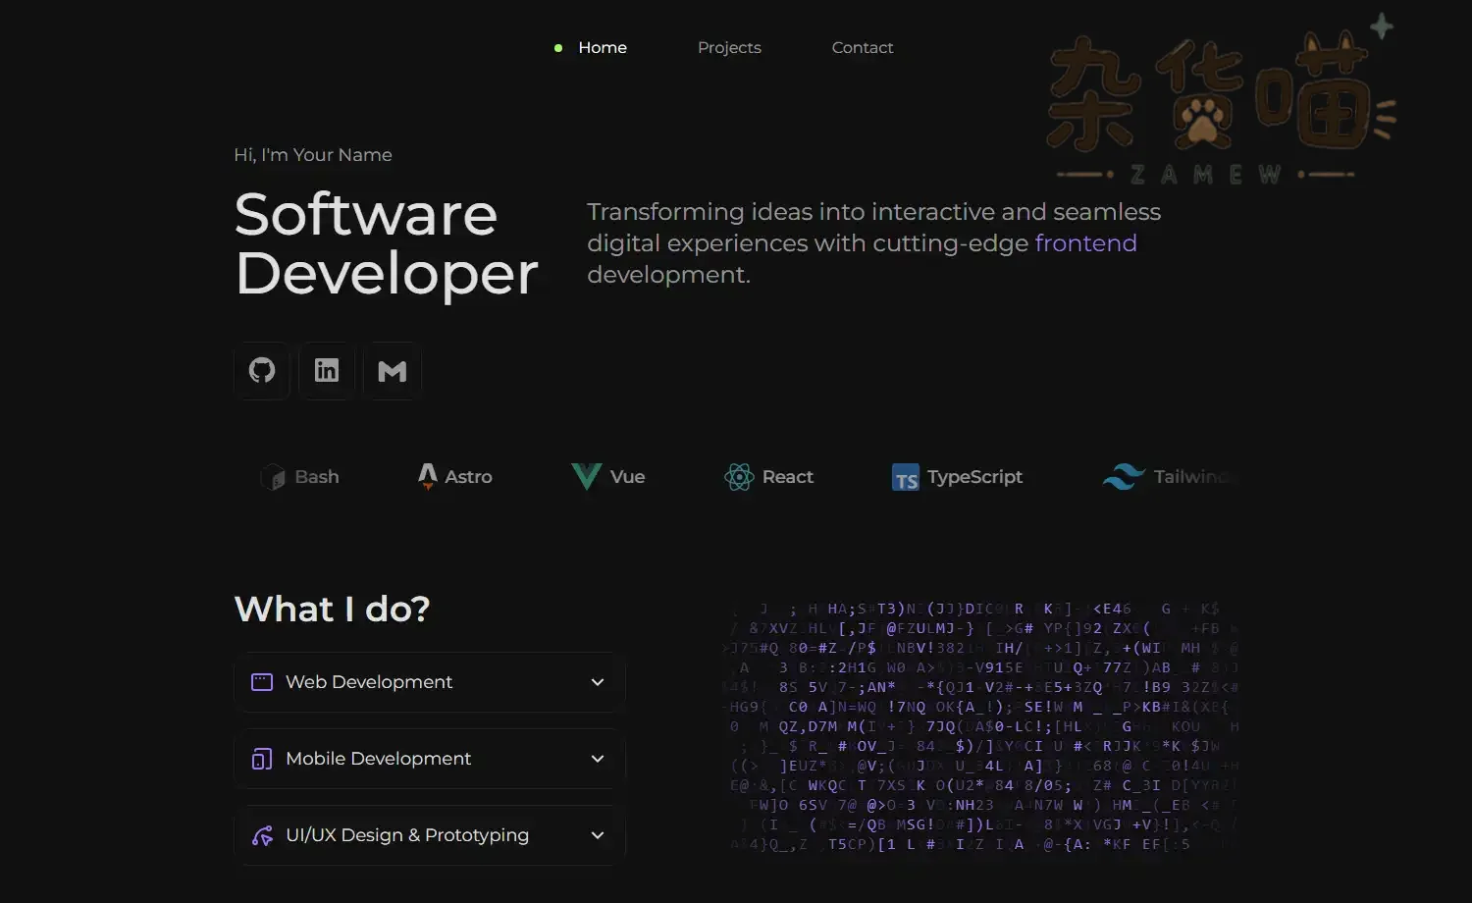Click the Mobile Development device icon

coord(262,759)
